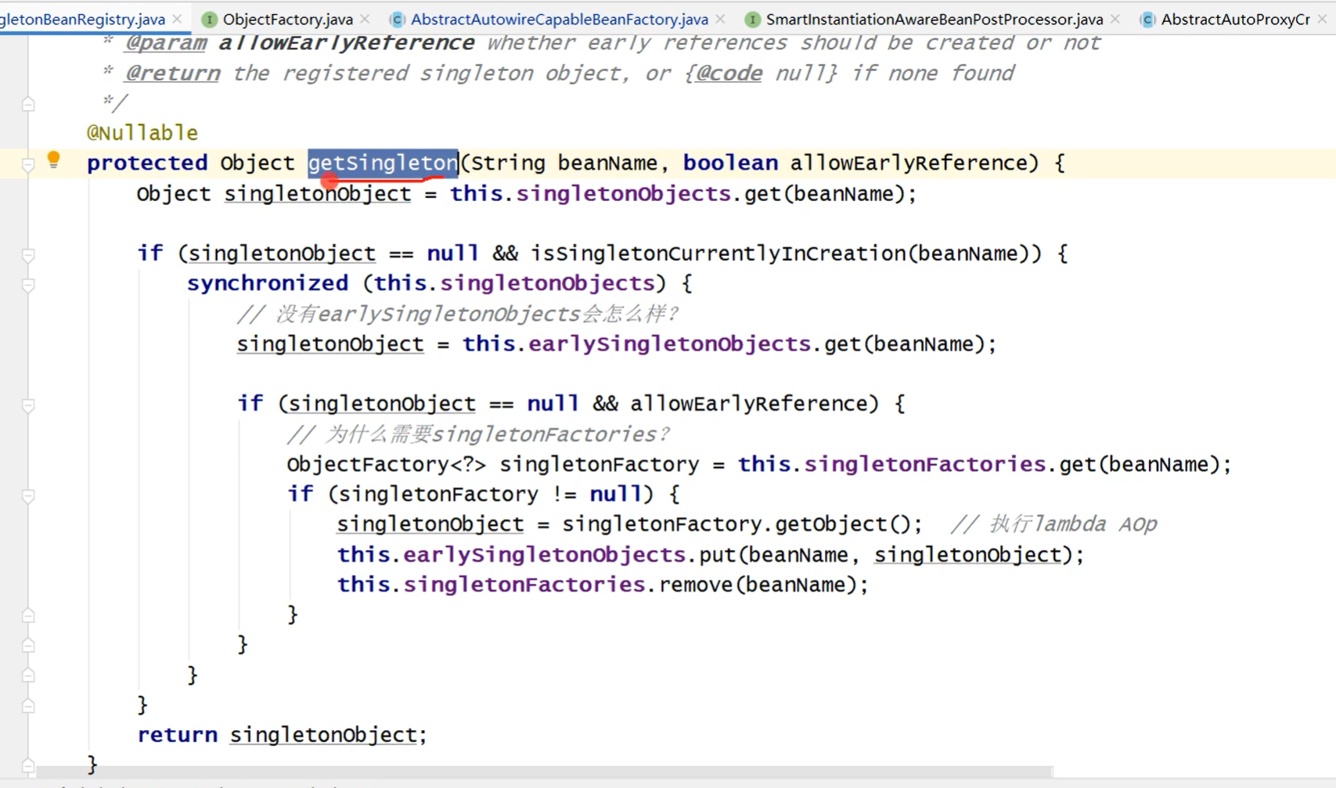
Task: Collapse the getSingleton method via gutter fold arrow
Action: [x=27, y=162]
